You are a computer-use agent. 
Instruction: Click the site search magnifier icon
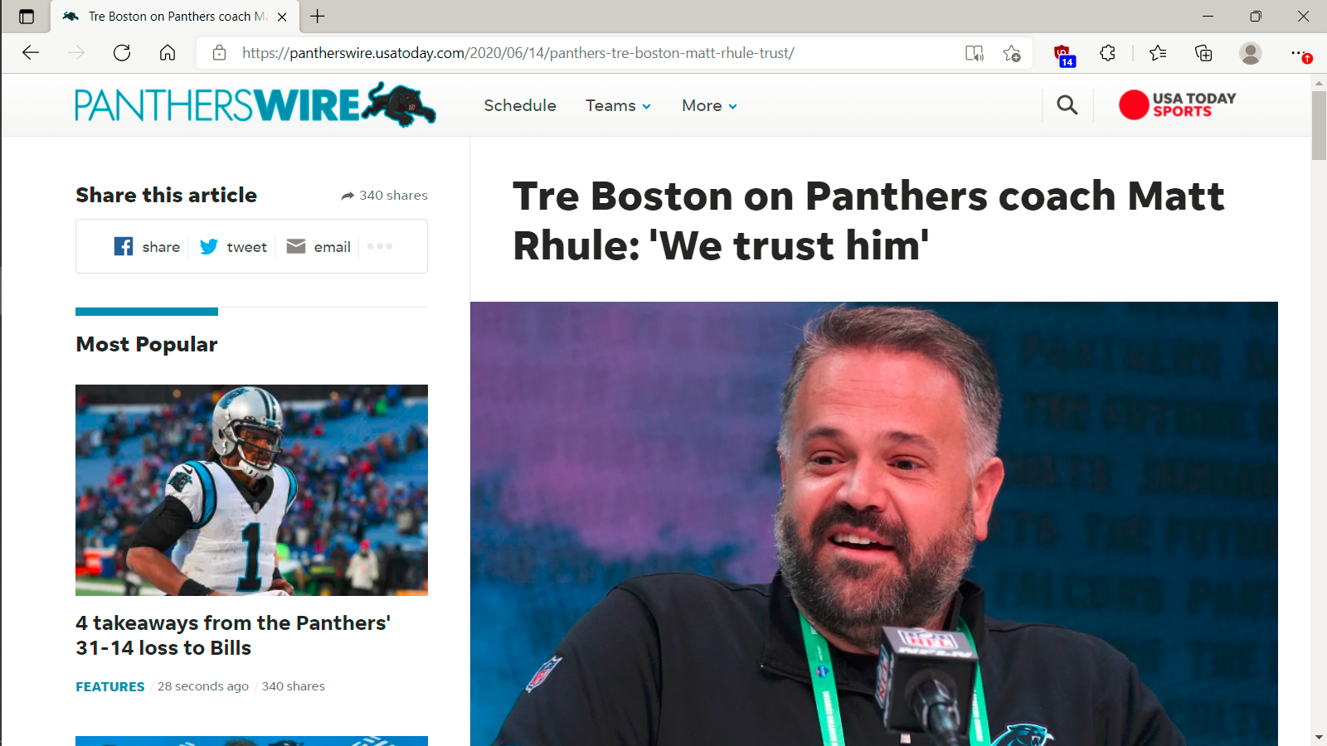pyautogui.click(x=1067, y=105)
